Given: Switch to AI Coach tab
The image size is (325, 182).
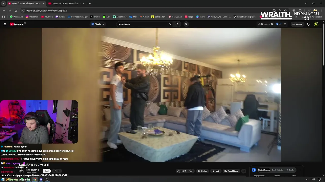Looking at the screenshot, I should [x=290, y=170].
